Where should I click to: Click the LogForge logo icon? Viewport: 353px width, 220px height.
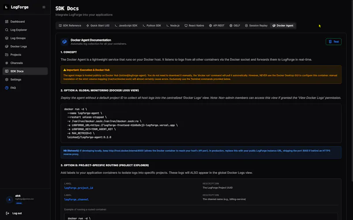tap(6, 7)
